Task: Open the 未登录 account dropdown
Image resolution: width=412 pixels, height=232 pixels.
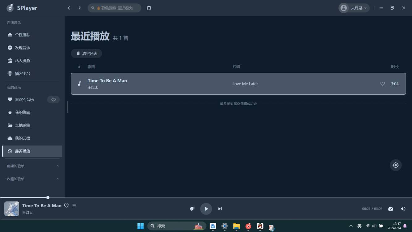Action: 354,8
